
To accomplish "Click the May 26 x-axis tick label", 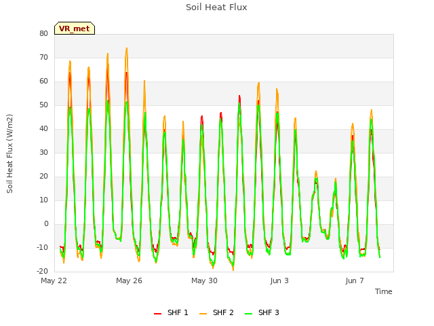I will click(x=129, y=280).
